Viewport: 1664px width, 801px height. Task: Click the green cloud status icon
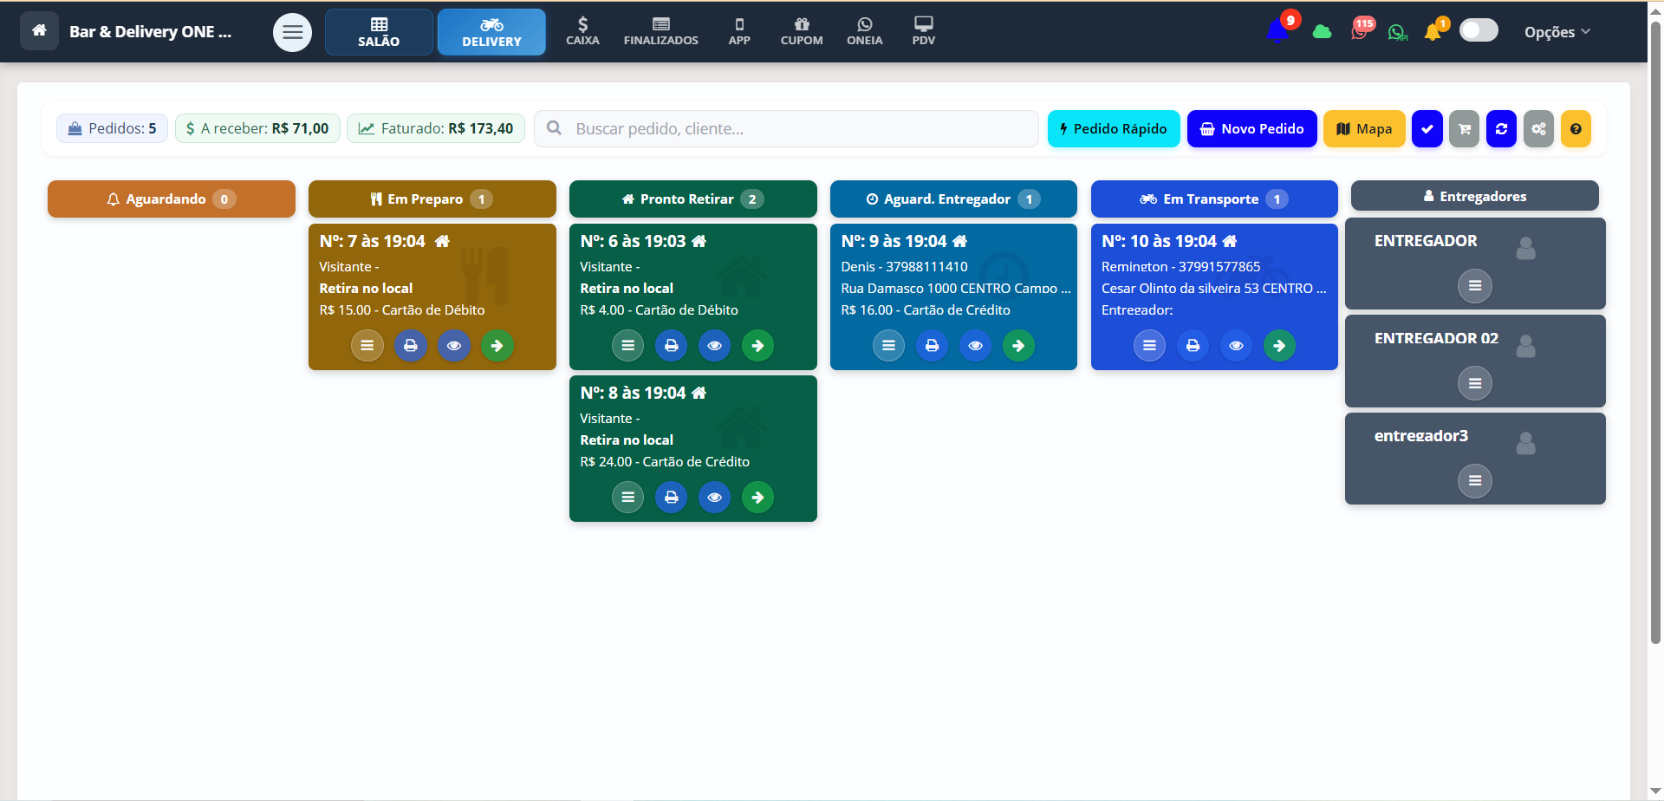coord(1322,32)
